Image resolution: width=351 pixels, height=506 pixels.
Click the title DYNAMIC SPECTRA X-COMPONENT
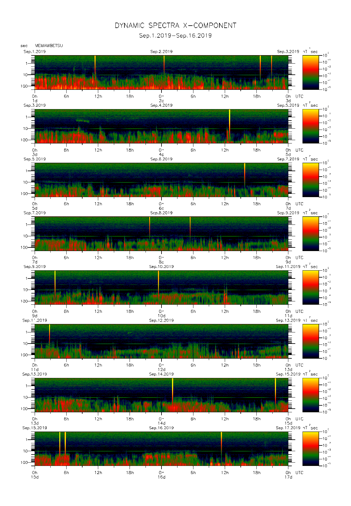click(175, 26)
